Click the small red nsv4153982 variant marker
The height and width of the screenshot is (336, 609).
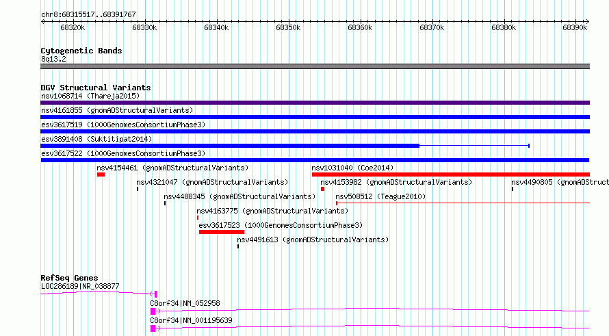click(x=322, y=189)
